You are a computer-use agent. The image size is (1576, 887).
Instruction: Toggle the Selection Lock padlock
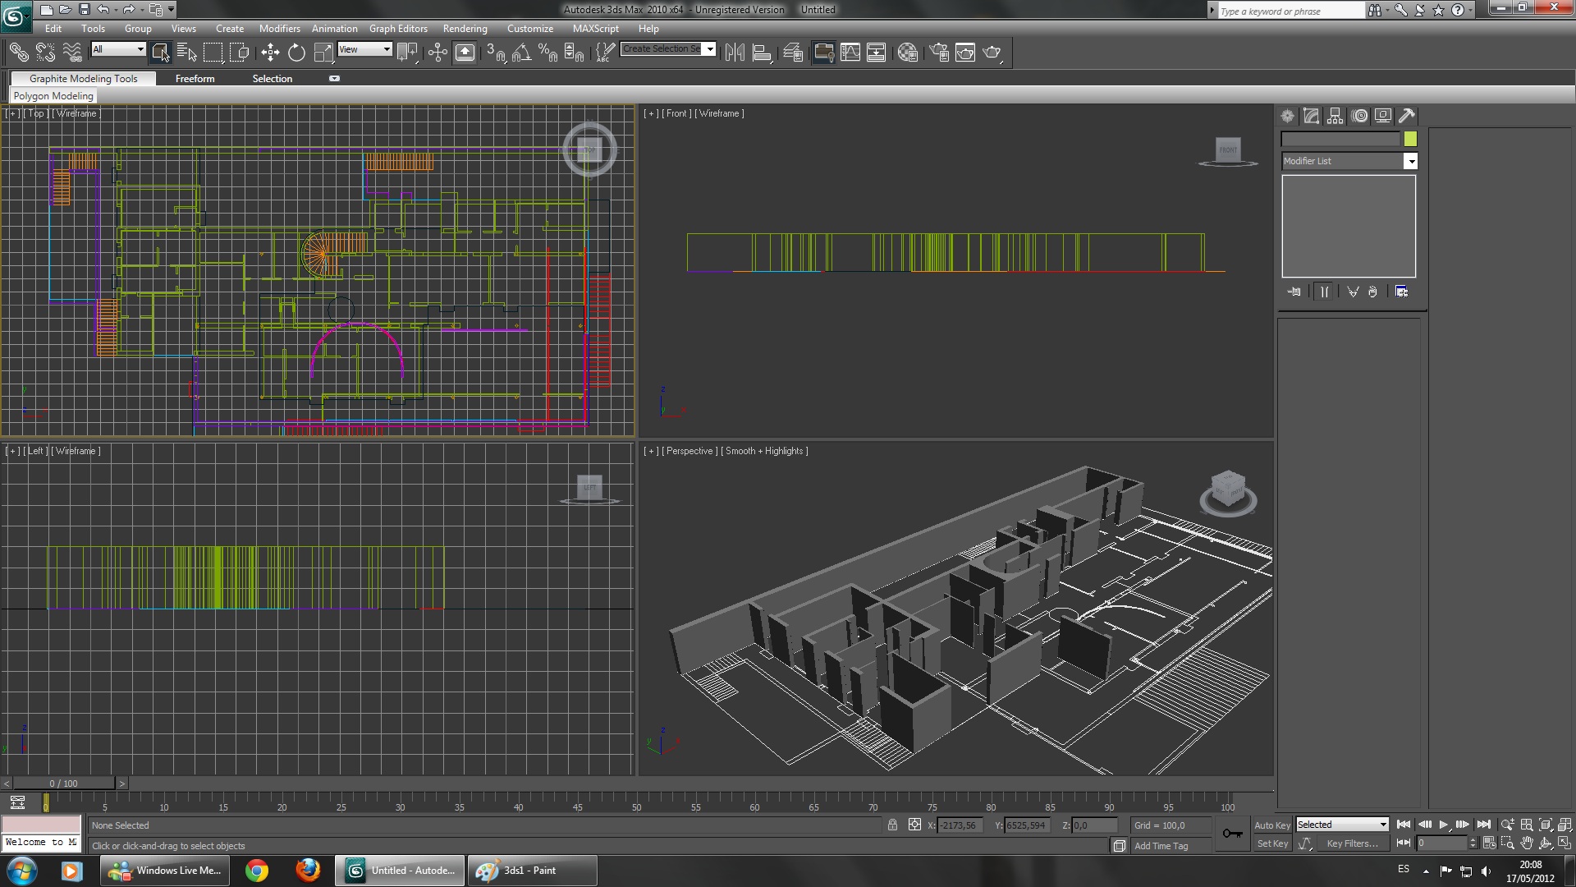[x=892, y=825]
